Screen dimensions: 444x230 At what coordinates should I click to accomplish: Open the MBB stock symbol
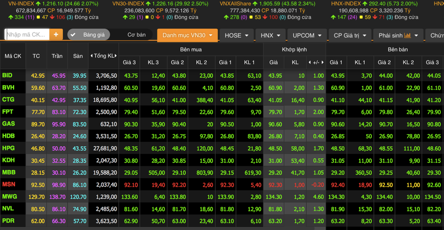tap(9, 172)
